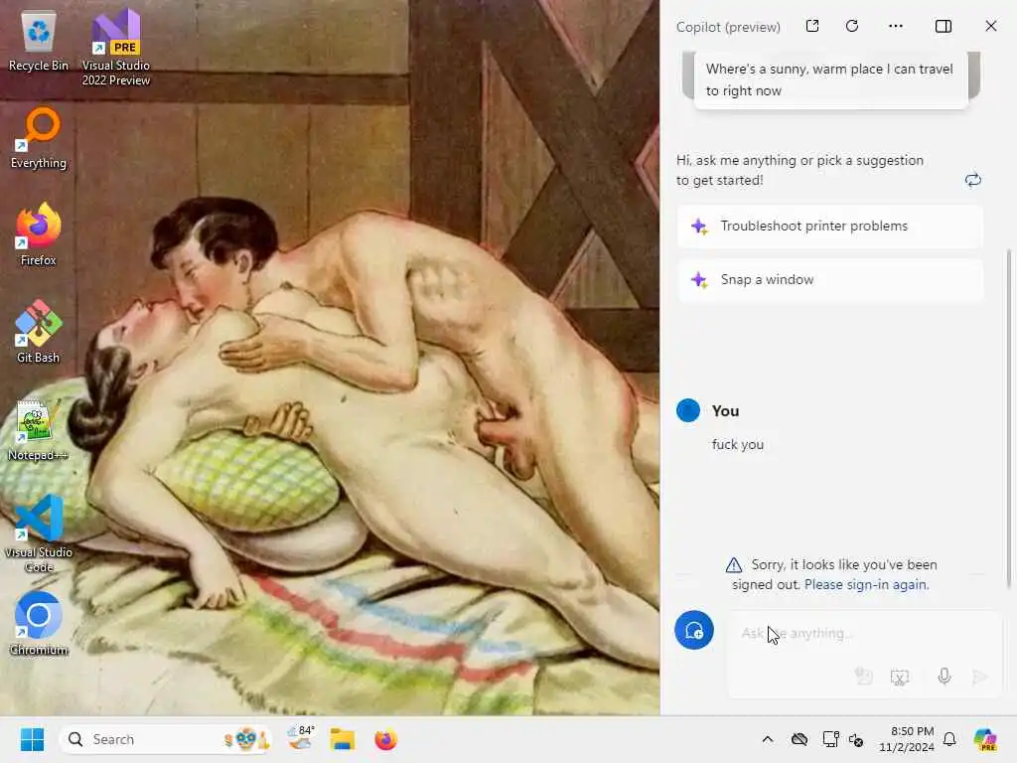Open the clock showing 8:50 PM
1017x763 pixels.
coord(907,739)
